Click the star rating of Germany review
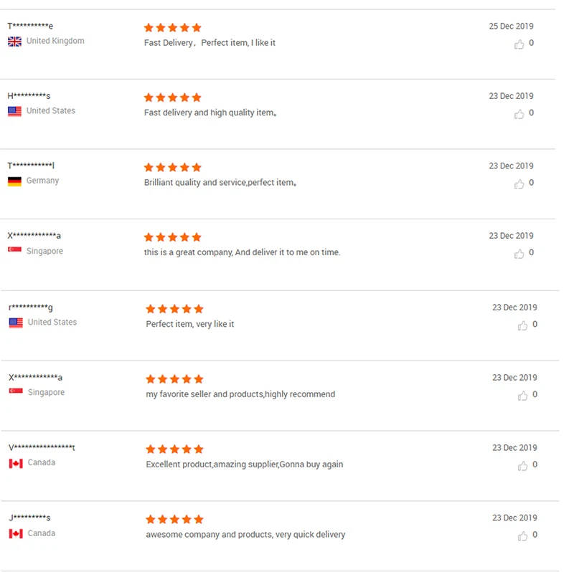The image size is (574, 572). (172, 167)
